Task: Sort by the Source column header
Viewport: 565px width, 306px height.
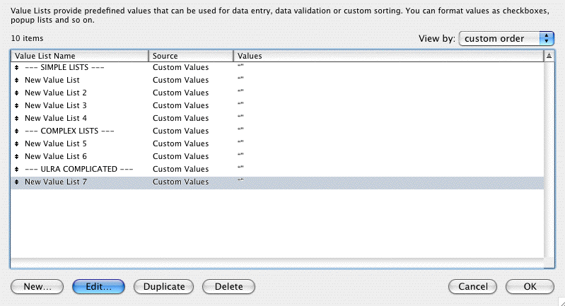Action: coord(191,56)
